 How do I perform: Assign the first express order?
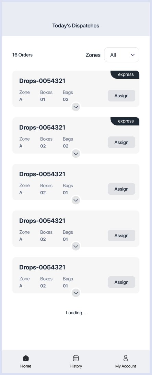pos(121,96)
